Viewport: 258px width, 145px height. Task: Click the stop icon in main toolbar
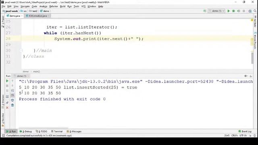pos(244,11)
